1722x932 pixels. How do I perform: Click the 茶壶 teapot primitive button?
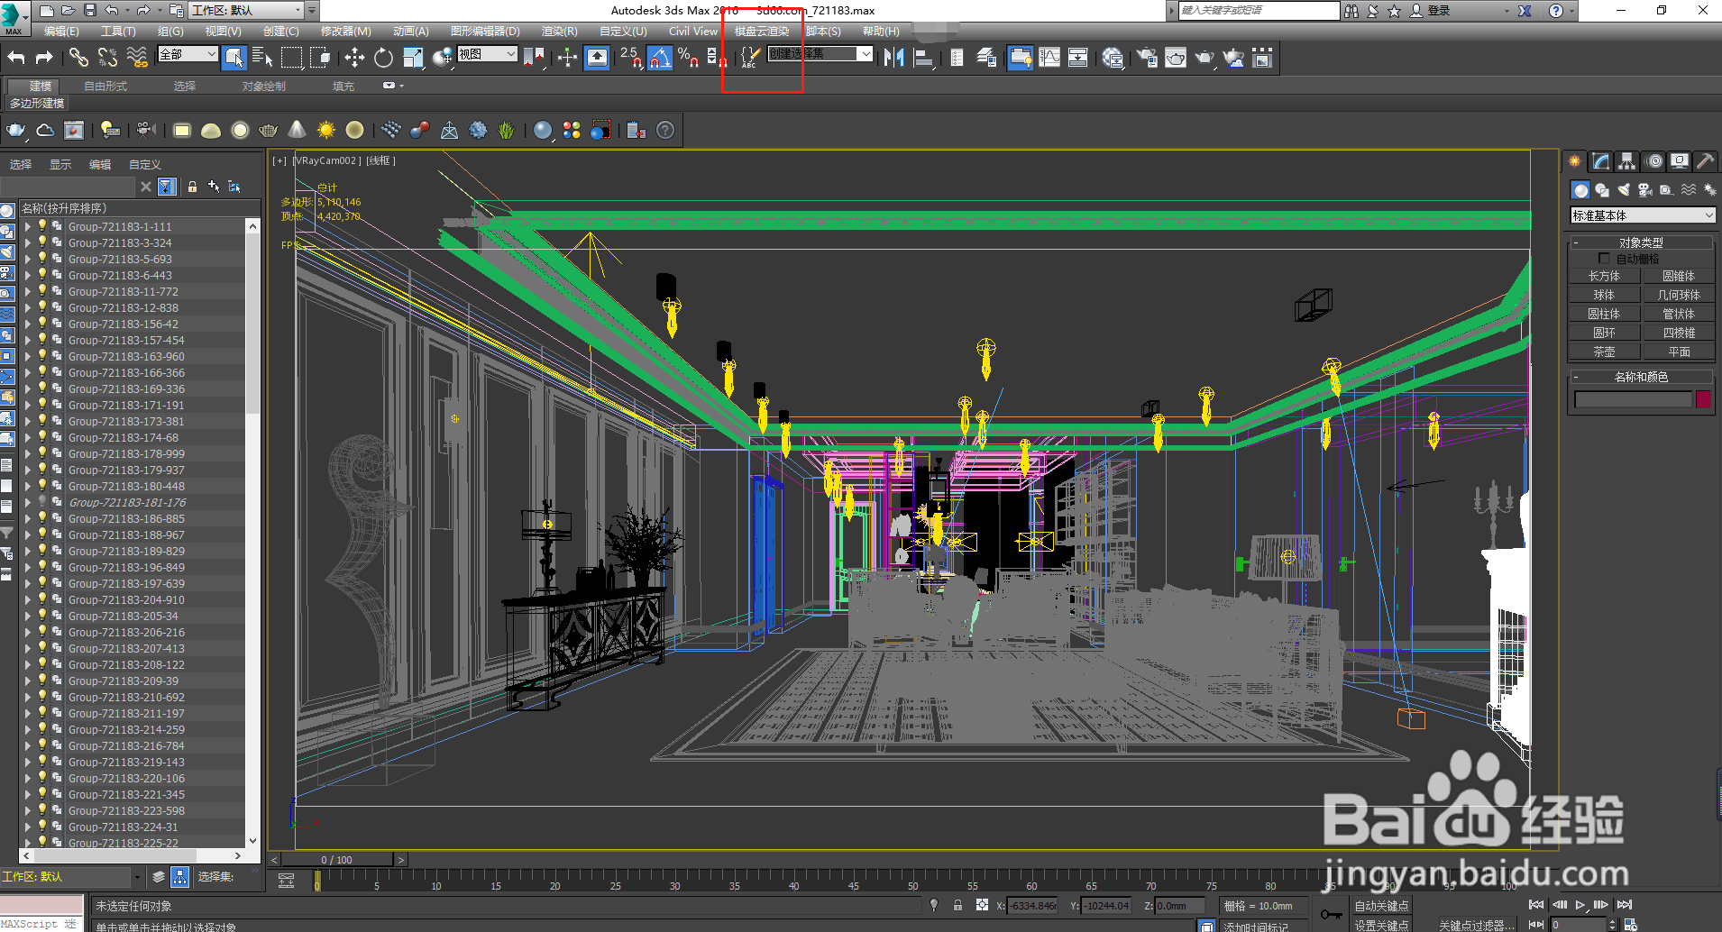coord(1604,352)
